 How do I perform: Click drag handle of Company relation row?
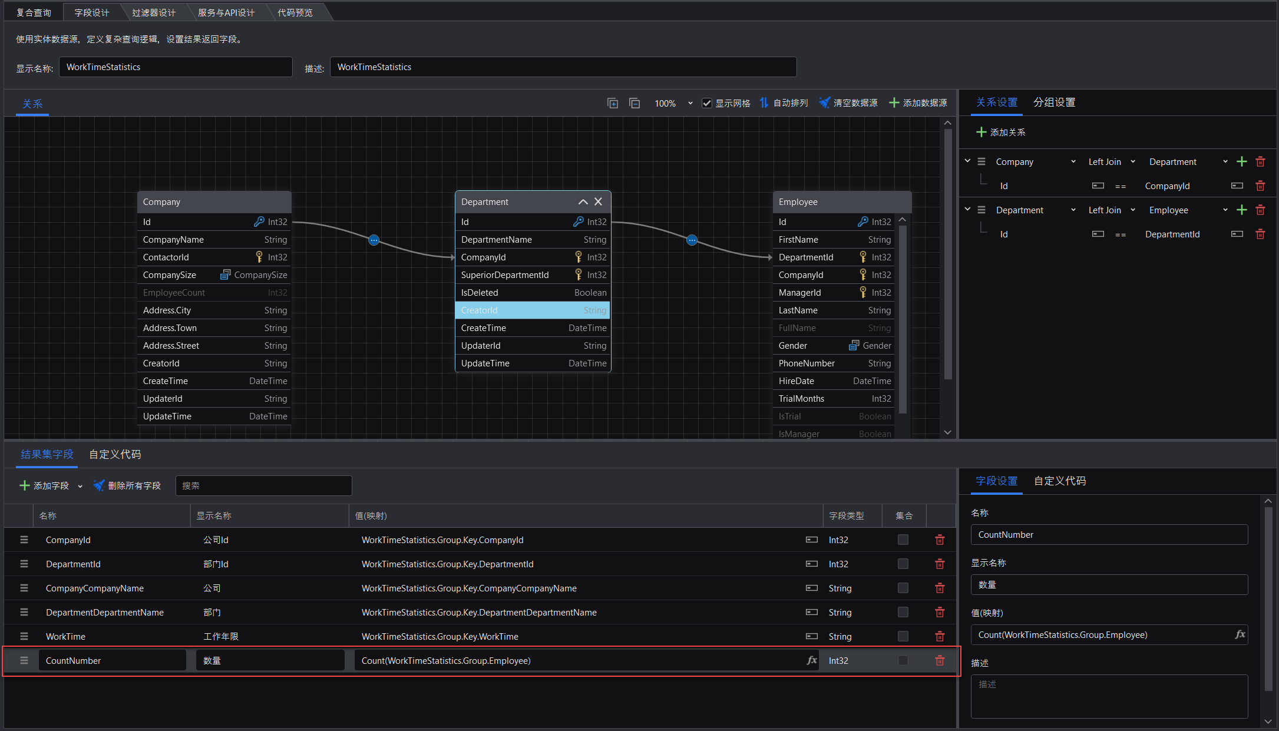(981, 161)
